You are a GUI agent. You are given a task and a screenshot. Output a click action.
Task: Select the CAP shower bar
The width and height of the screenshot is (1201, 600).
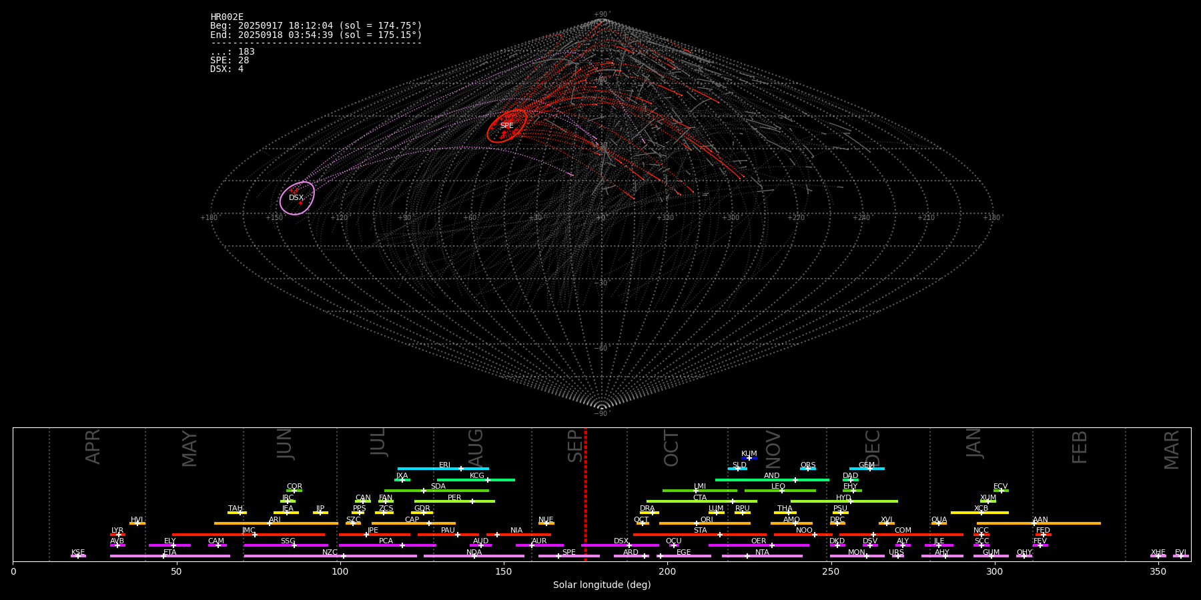414,523
